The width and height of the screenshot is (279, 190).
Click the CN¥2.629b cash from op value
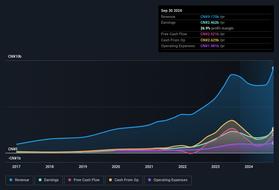coord(210,40)
